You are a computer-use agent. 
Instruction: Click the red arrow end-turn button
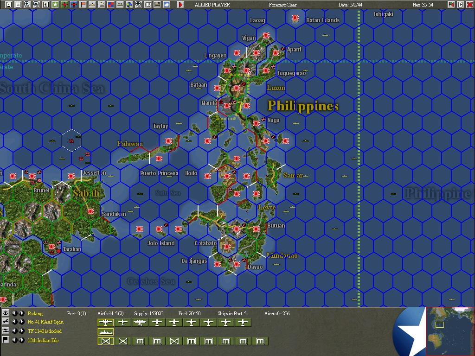click(180, 4)
